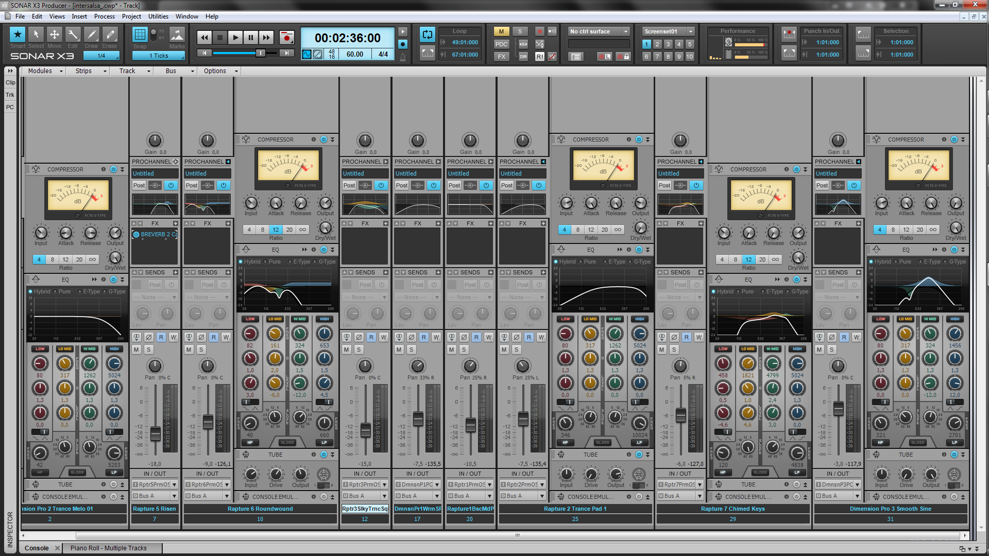Enable Read automation on DmnsnPr1WrmSF strip

click(424, 337)
